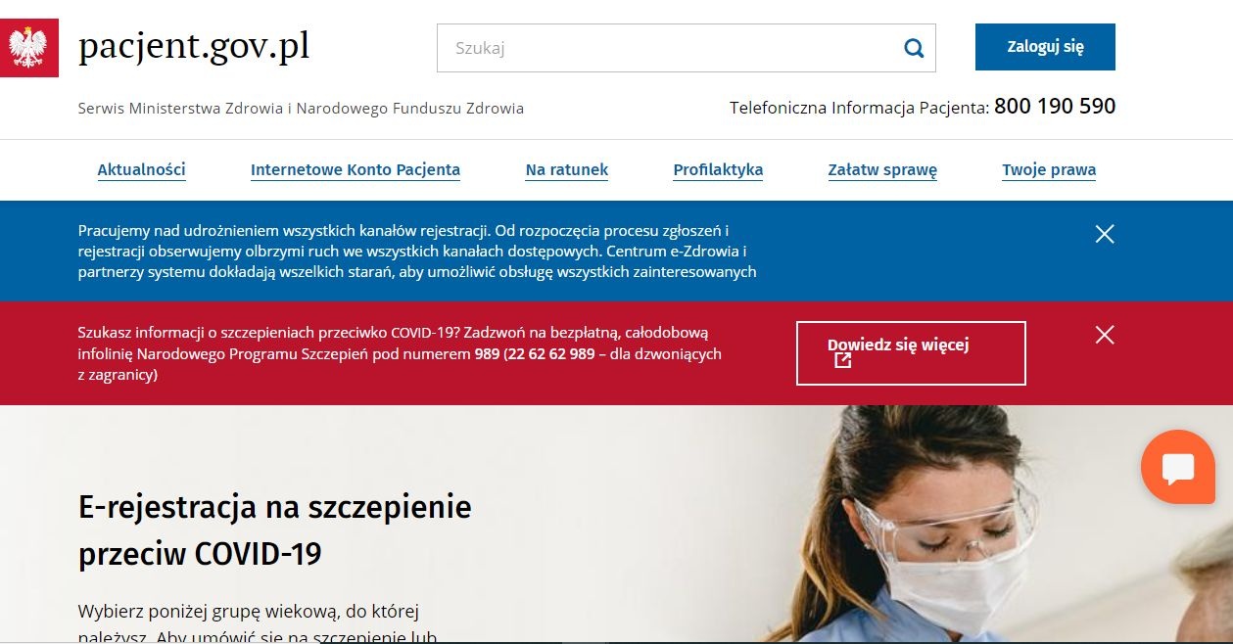Open Internetowe Konto Pacjenta menu item
Screen dimensions: 1233x644
[x=356, y=170]
